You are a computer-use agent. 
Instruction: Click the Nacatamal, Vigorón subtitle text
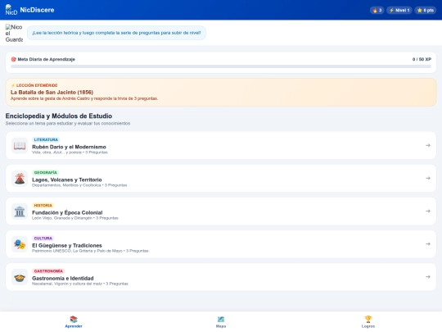pos(79,284)
